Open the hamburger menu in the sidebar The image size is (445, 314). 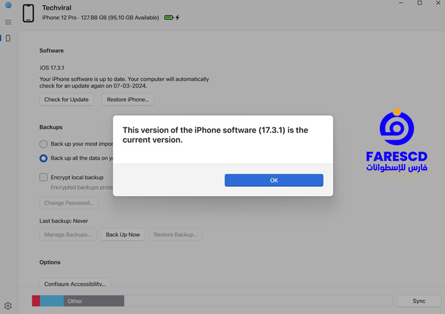coord(8,22)
